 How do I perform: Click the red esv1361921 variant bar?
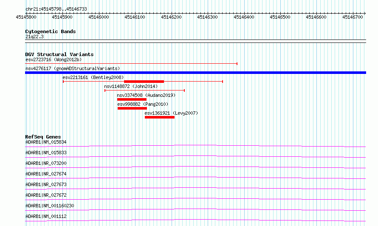point(160,117)
